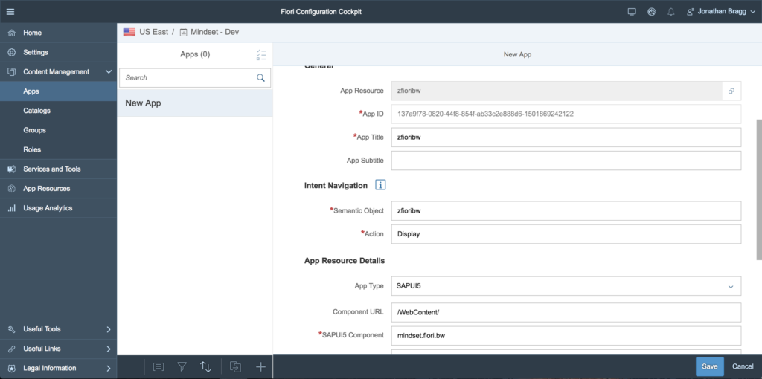This screenshot has width=762, height=379.
Task: Click the Content Management pages icon
Action: pos(12,72)
